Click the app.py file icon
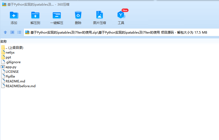 (x=3, y=67)
